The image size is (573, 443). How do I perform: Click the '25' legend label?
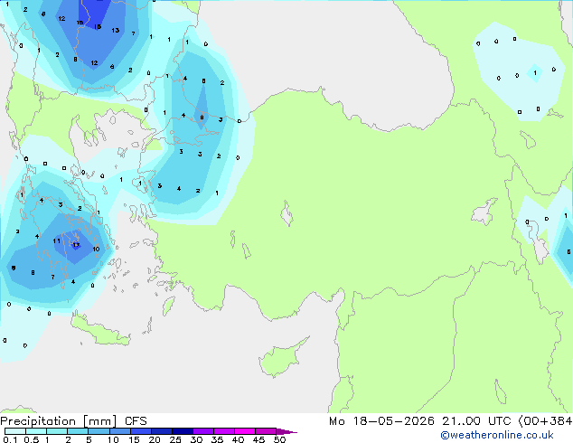[x=175, y=439]
